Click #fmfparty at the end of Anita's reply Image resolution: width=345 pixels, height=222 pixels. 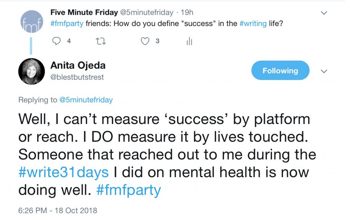coord(129,190)
